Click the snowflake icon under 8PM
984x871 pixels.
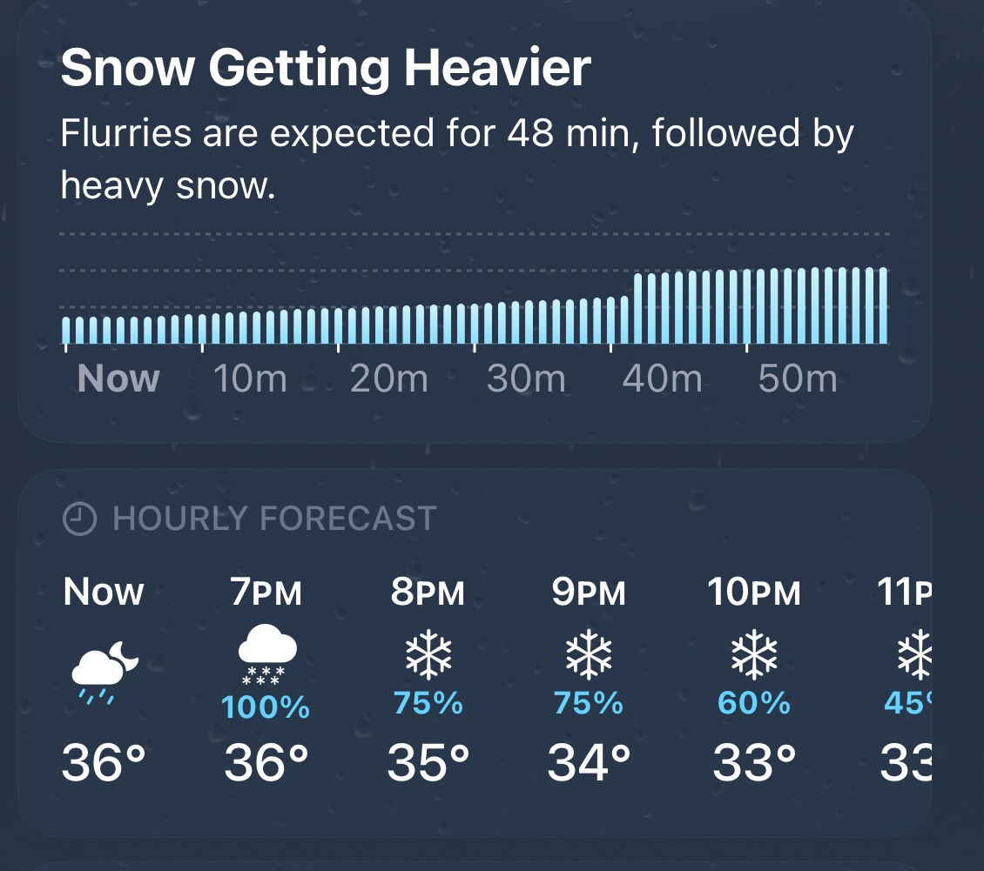click(428, 654)
